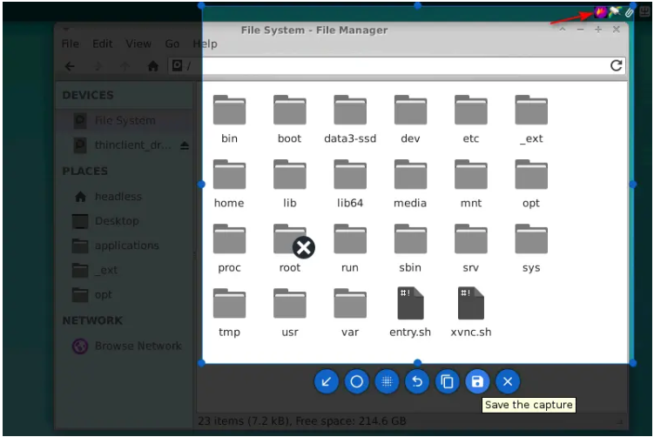Viewport: 654px width, 437px height.
Task: Eject the thinclient drive
Action: pos(184,145)
